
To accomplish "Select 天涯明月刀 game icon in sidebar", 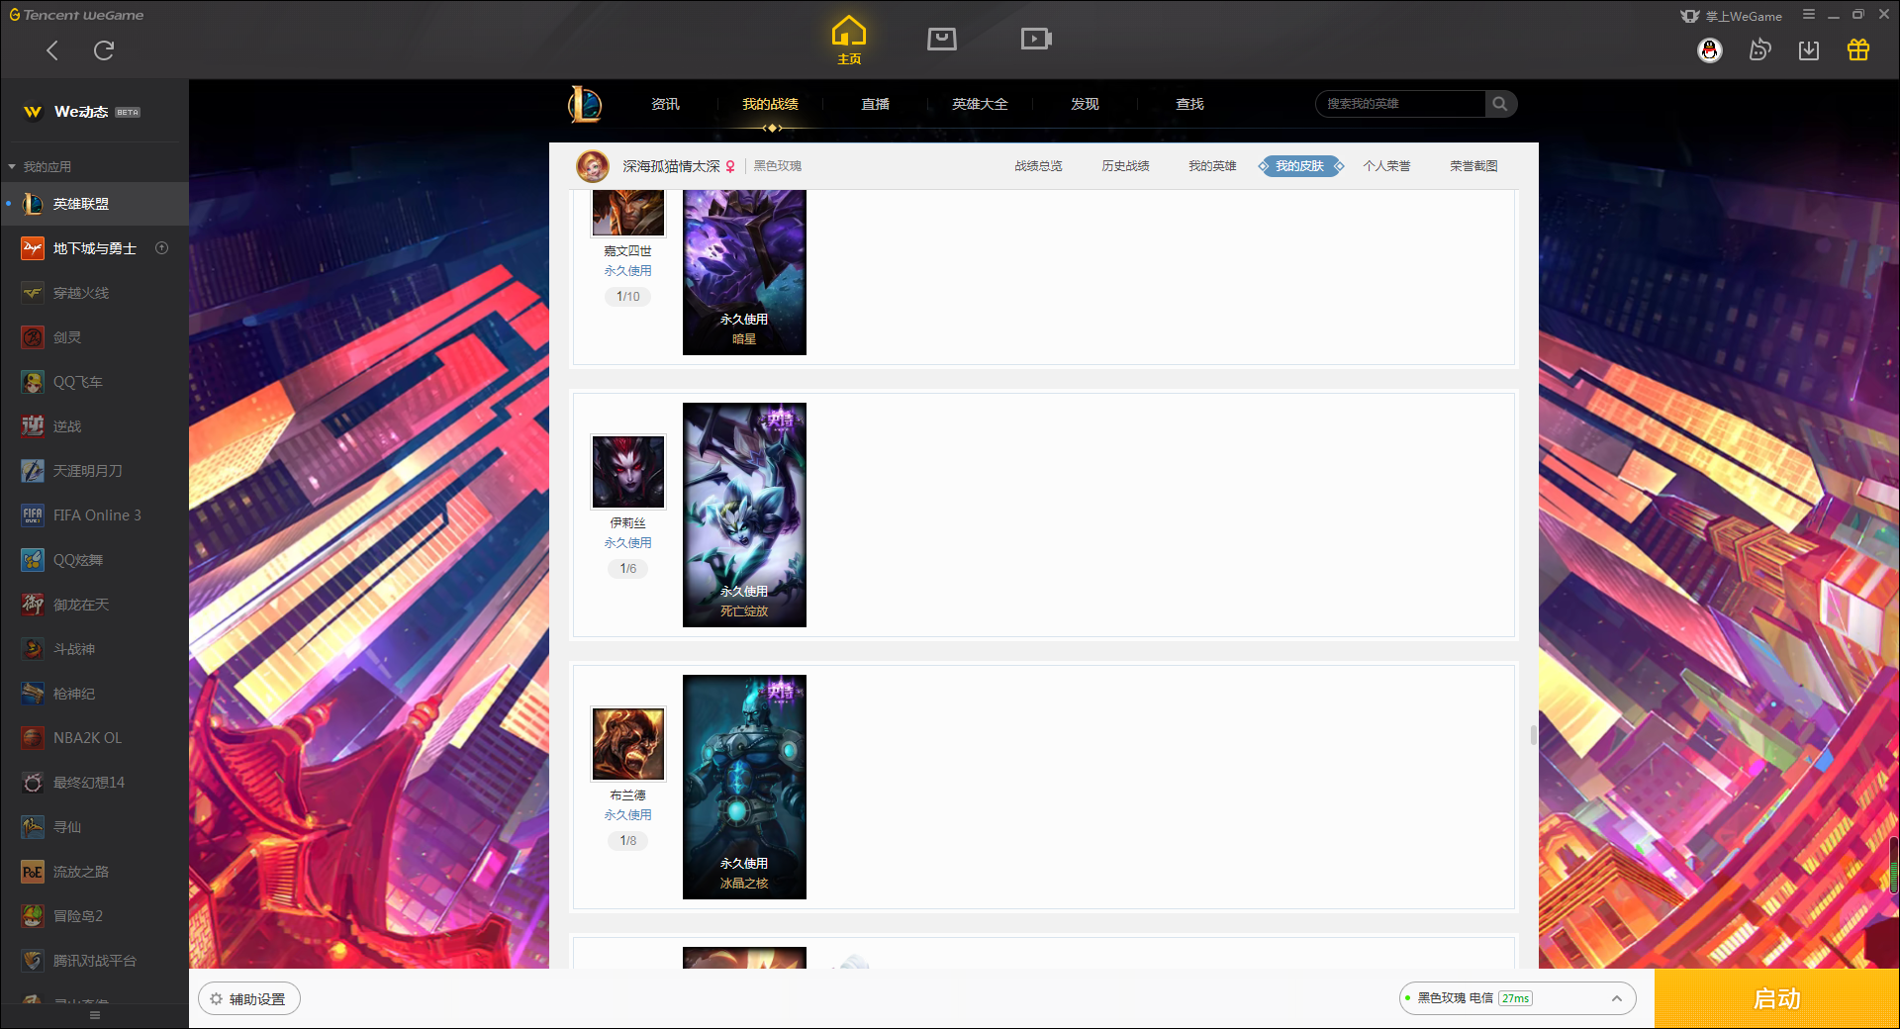I will pos(33,471).
